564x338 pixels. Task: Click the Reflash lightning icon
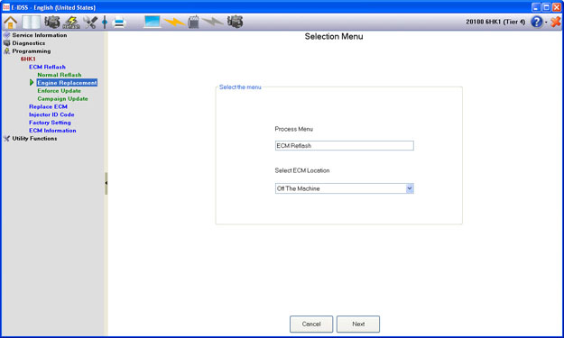point(71,23)
